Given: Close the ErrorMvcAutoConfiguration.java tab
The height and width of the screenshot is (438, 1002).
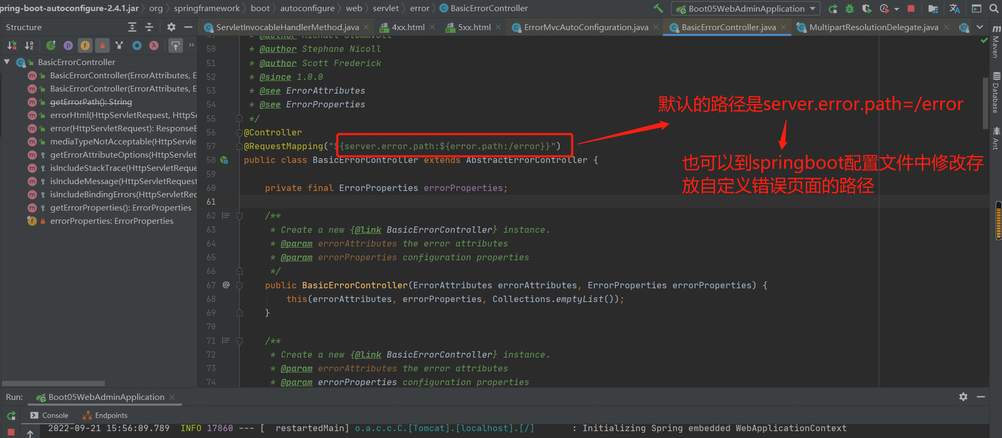Looking at the screenshot, I should pyautogui.click(x=656, y=27).
